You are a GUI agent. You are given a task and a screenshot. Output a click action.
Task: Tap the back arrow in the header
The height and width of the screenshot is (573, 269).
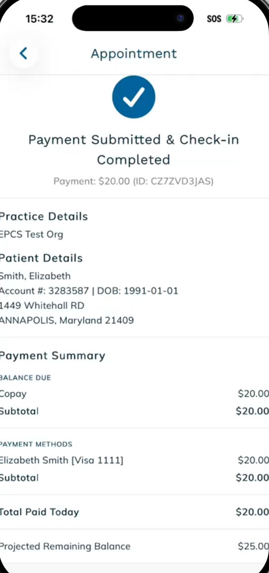23,54
